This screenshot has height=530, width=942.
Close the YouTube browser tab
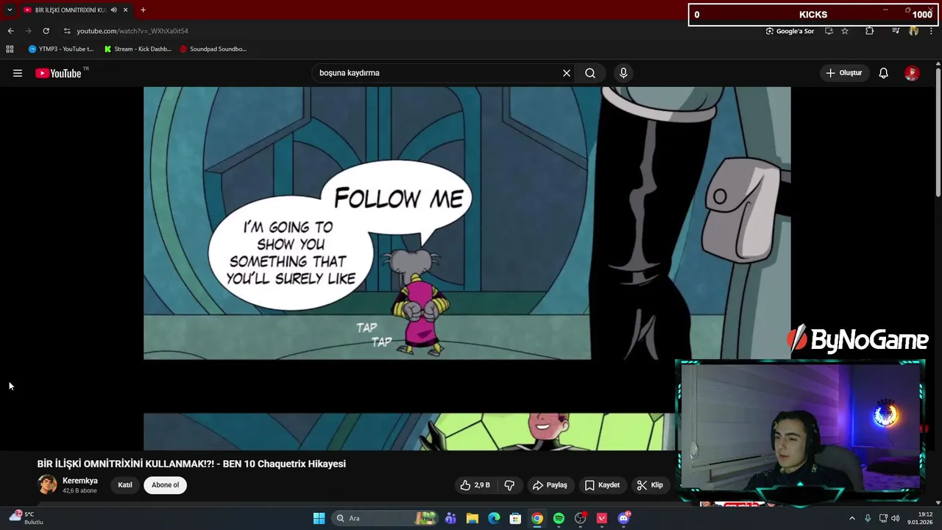click(x=125, y=10)
